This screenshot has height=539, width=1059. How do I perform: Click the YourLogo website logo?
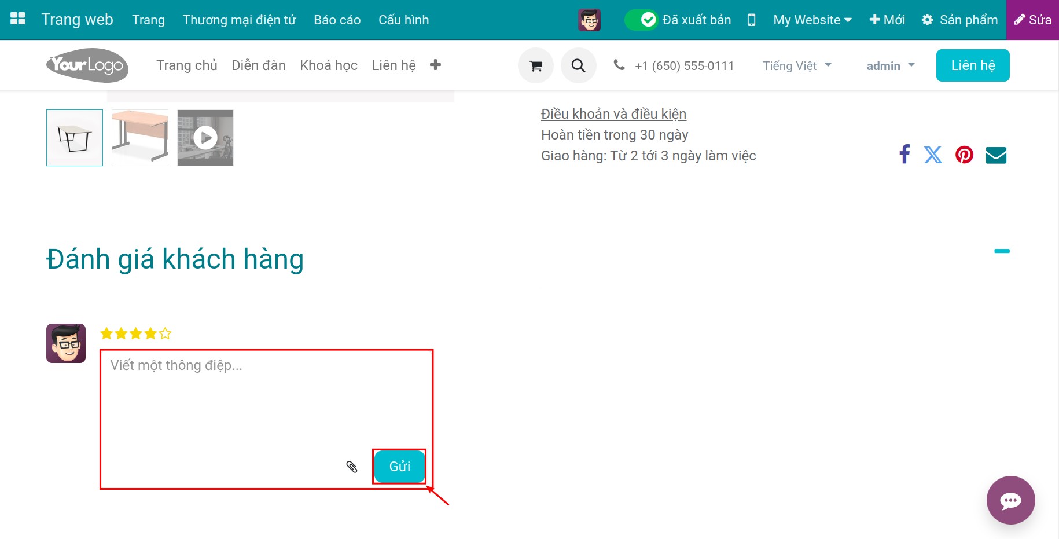(87, 65)
